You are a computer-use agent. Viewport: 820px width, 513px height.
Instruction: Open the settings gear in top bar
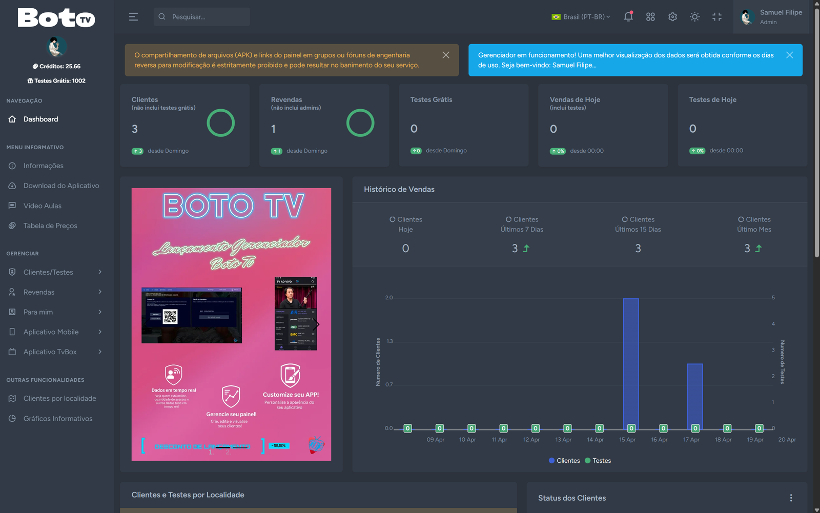[x=672, y=17]
